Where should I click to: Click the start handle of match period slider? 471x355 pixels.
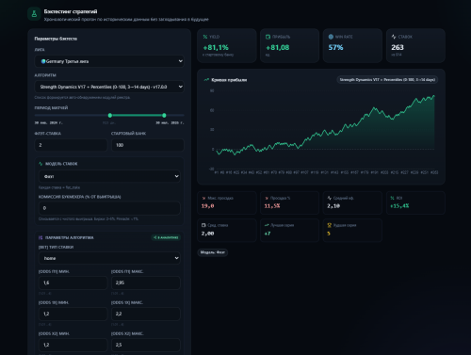tap(110, 116)
